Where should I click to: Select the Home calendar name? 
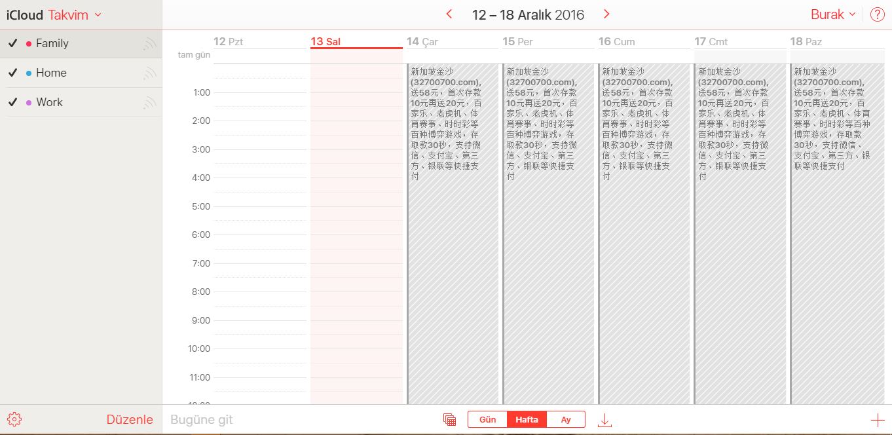pos(51,73)
